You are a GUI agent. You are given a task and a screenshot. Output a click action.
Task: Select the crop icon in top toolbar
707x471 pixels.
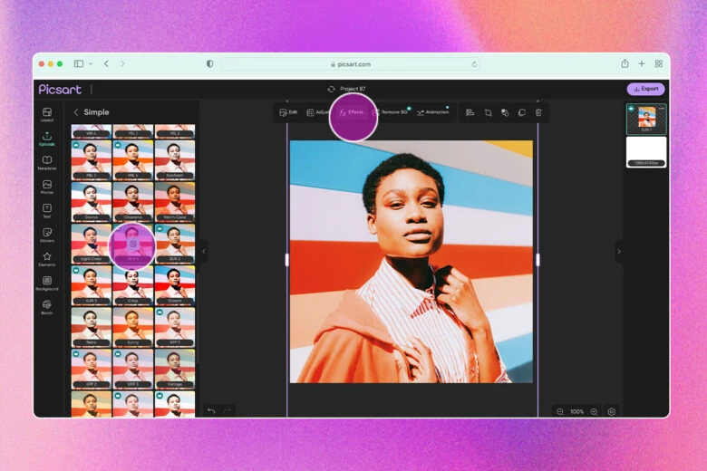click(488, 112)
